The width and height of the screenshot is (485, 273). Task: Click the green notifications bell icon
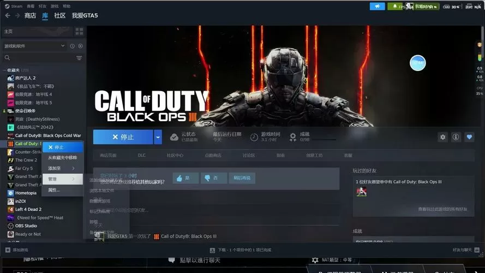(394, 6)
